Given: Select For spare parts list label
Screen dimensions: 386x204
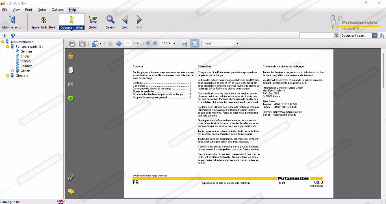Looking at the screenshot, I should point(29,47).
